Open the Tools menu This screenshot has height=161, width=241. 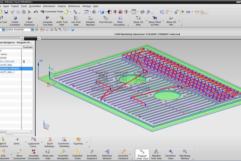(x=24, y=6)
